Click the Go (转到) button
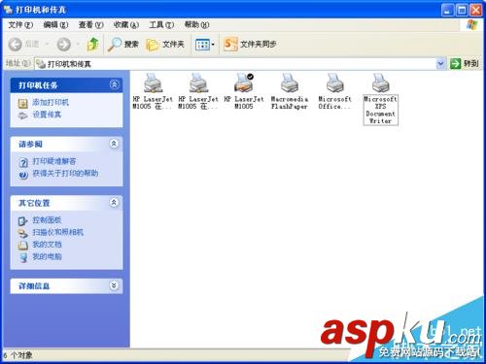Screen dimensions: 486x364 [465, 64]
